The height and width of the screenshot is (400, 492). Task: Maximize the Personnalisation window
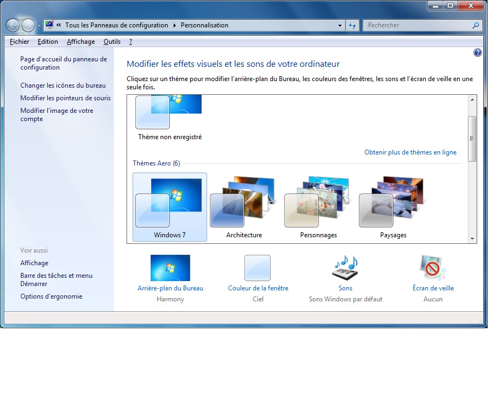click(x=450, y=5)
